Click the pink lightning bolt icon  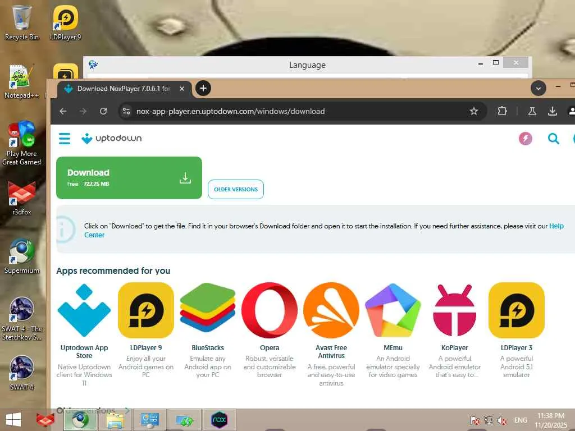pyautogui.click(x=525, y=139)
